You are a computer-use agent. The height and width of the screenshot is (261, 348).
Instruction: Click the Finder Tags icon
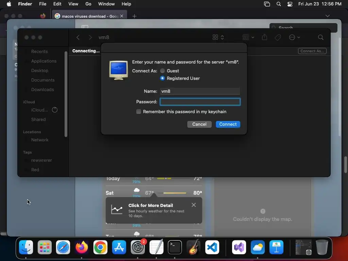pos(278,37)
